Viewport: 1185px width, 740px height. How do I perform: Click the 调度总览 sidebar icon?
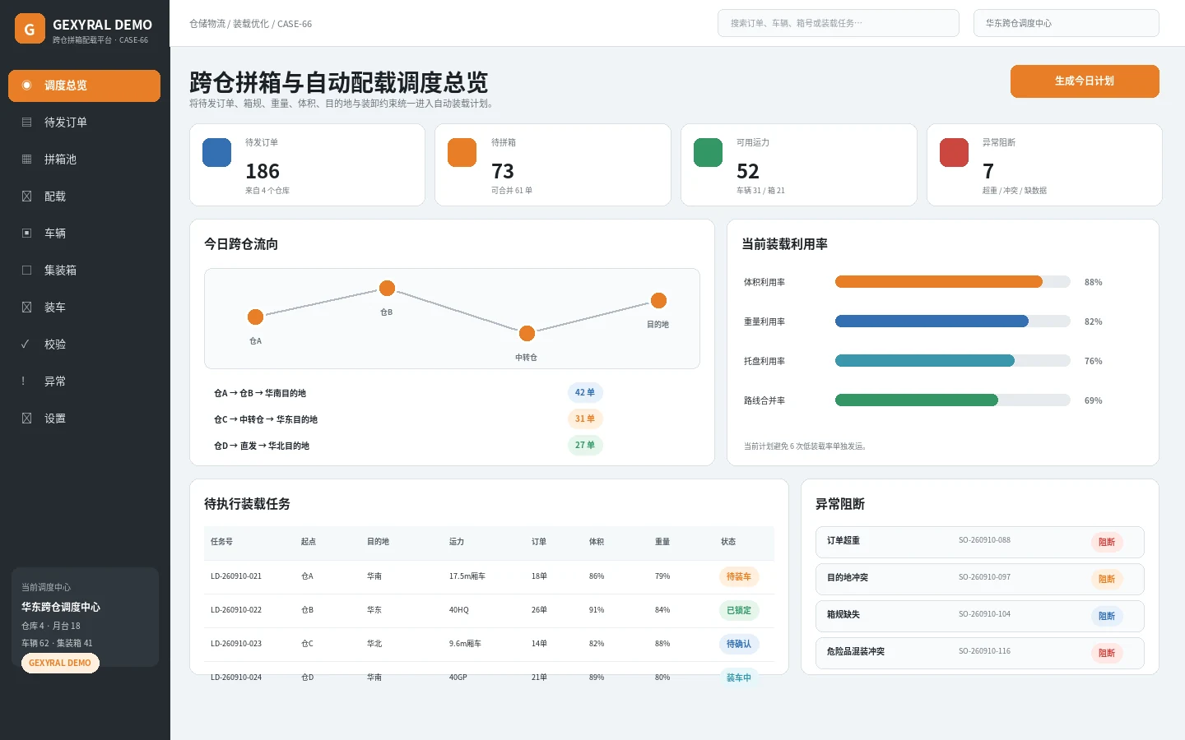point(26,86)
